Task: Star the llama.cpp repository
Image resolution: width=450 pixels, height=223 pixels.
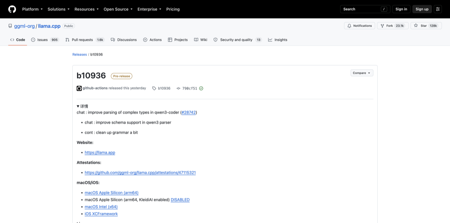Action: click(x=426, y=26)
